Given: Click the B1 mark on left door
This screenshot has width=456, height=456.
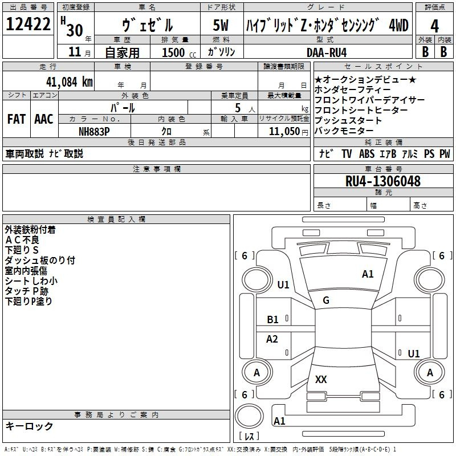Looking at the screenshot, I should click(273, 320).
